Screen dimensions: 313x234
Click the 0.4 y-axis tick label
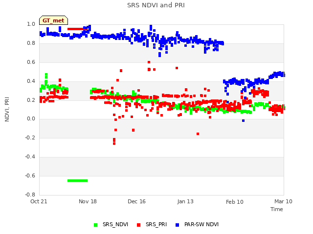31,81
